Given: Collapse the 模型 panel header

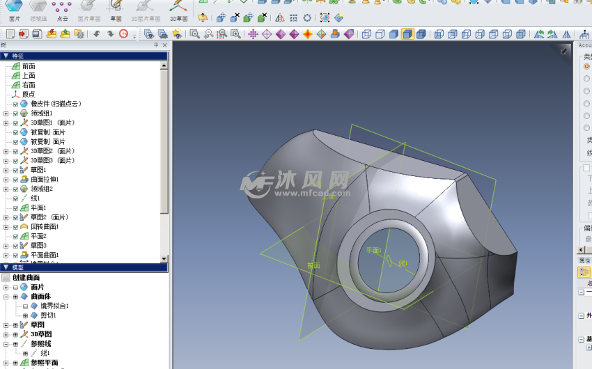Looking at the screenshot, I should (x=6, y=267).
